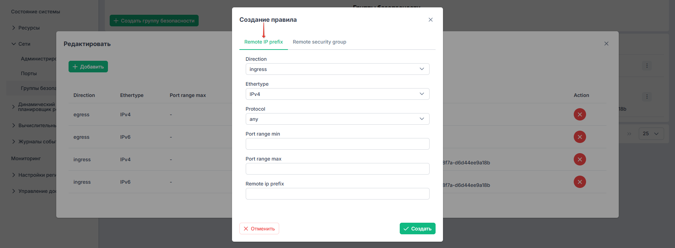Collapse the Сети sidebar section
The image size is (675, 248).
[x=24, y=44]
